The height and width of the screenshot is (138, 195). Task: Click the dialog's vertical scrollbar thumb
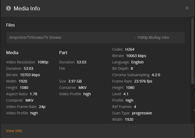click(192, 50)
